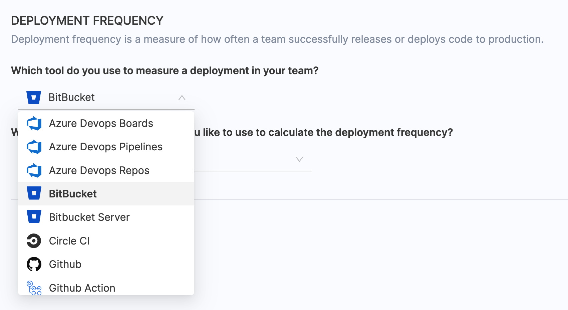Click the highlighted BitBucket bucket icon in list
Viewport: 568px width, 310px height.
point(34,193)
